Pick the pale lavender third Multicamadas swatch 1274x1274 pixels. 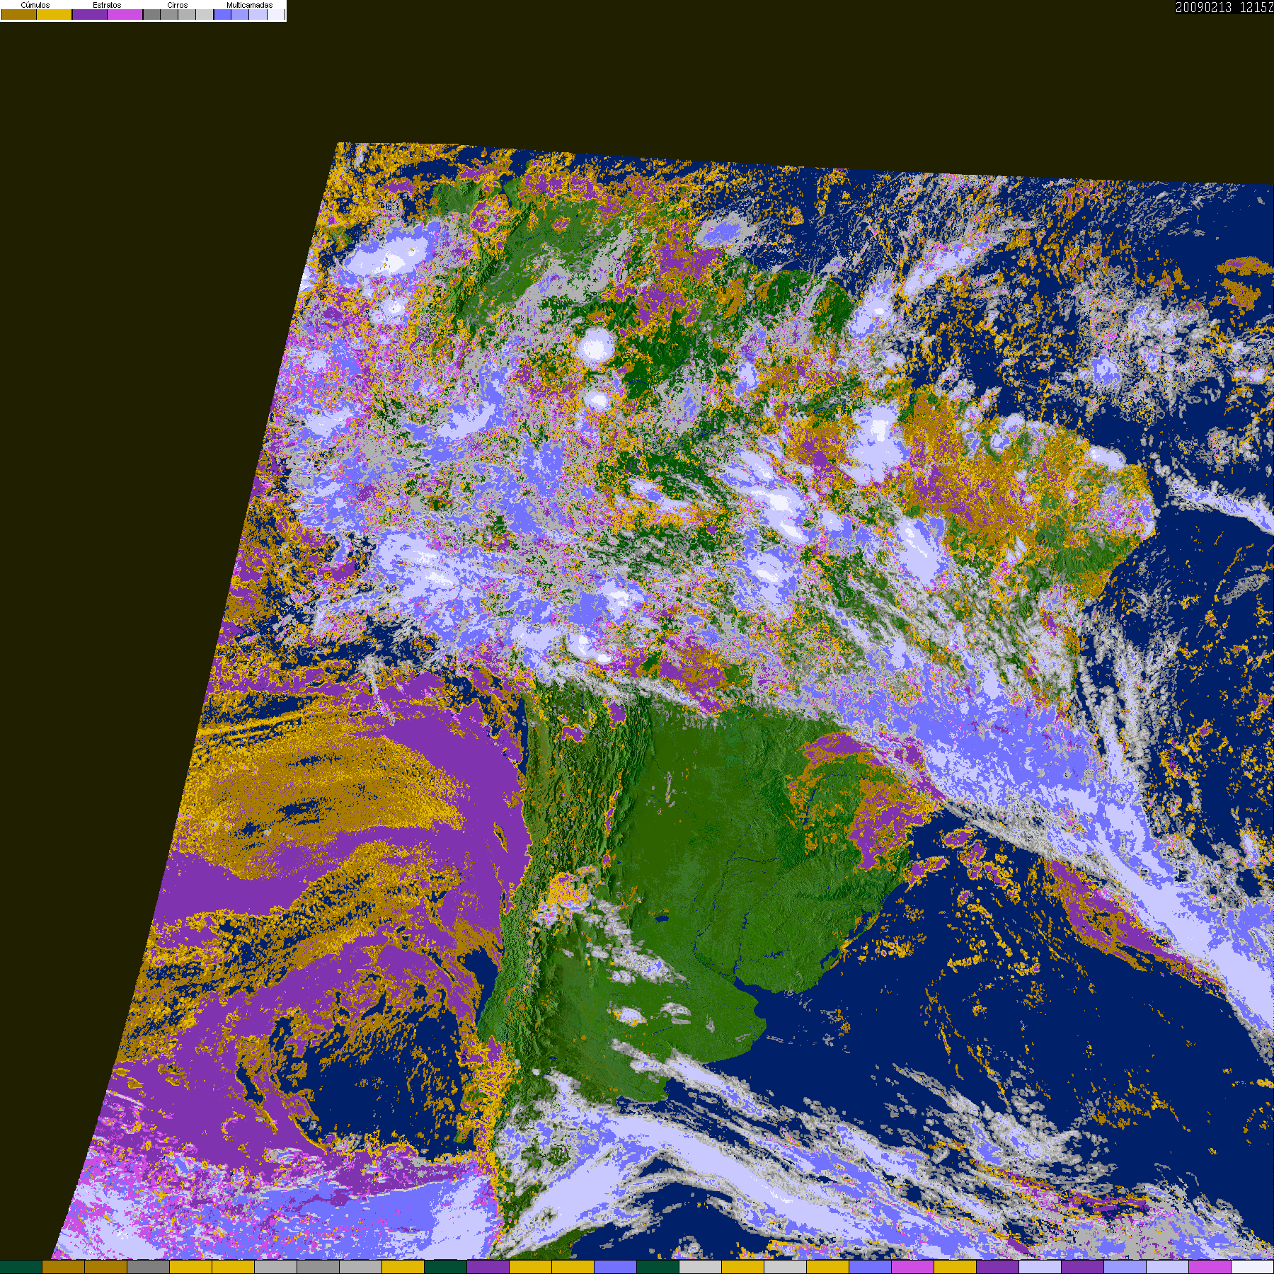(x=258, y=14)
